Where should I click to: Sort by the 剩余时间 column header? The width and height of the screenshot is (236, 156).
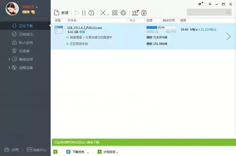click(x=169, y=20)
